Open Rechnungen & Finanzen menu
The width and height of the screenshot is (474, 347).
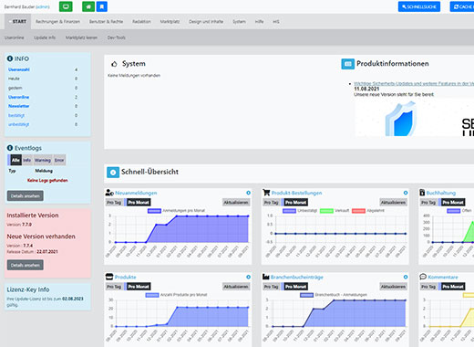[x=57, y=22]
